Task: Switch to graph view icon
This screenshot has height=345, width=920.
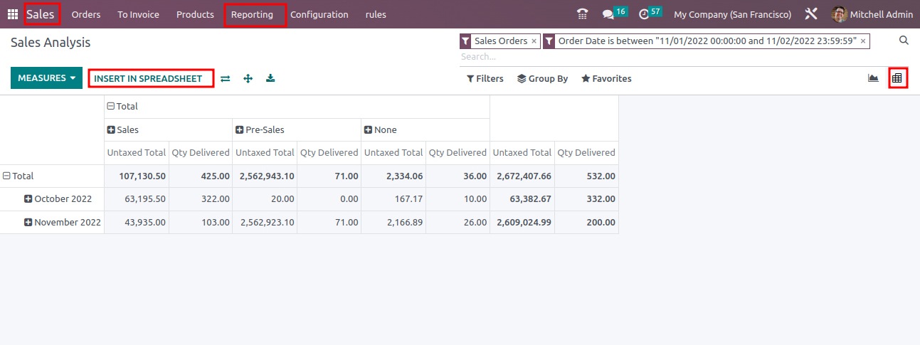Action: [x=873, y=78]
